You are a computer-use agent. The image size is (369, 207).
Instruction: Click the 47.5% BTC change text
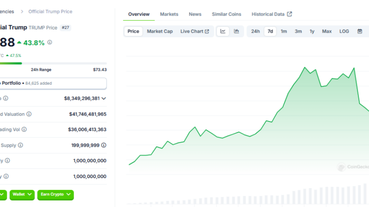[15, 56]
